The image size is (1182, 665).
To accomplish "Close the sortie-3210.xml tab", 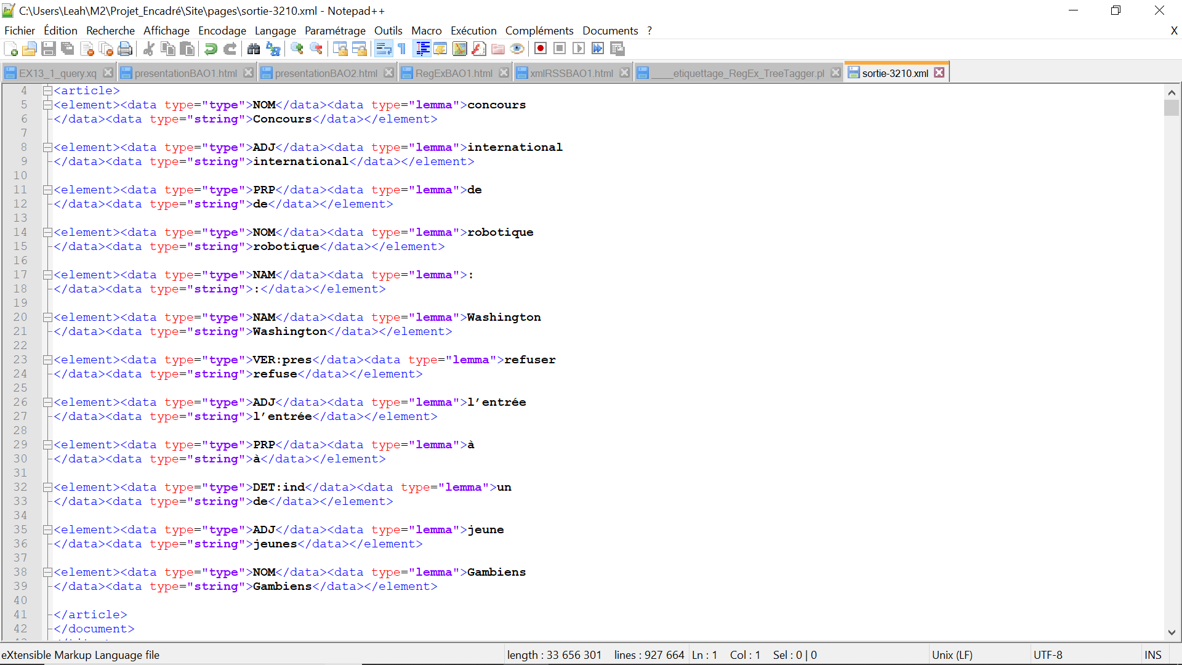I will point(939,73).
